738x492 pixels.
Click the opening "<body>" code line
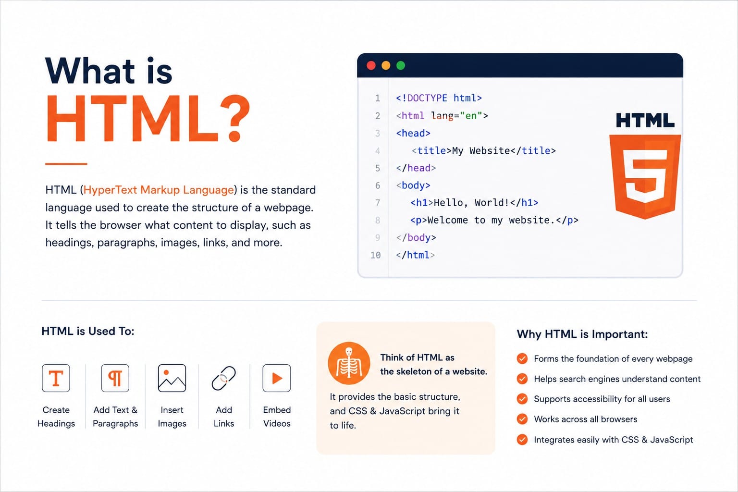pyautogui.click(x=413, y=185)
